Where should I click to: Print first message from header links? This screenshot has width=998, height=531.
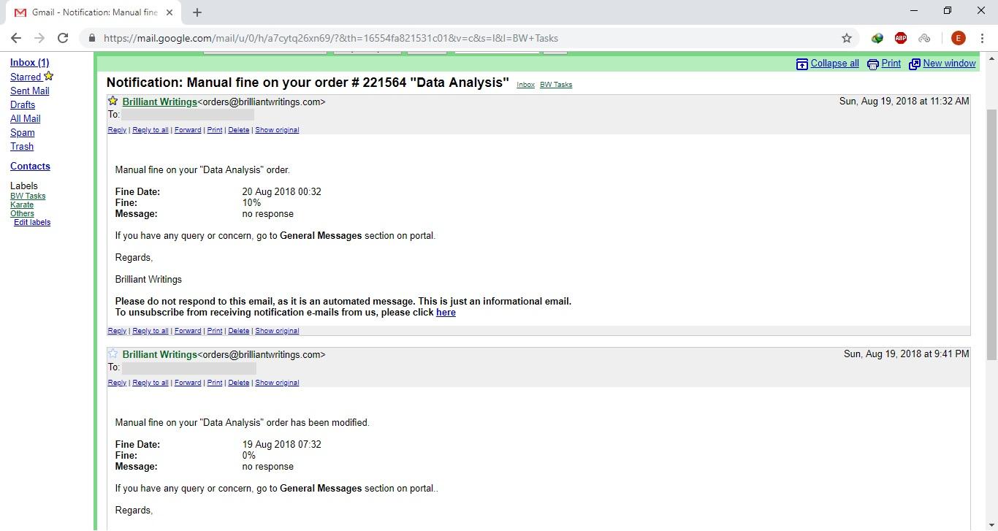215,130
